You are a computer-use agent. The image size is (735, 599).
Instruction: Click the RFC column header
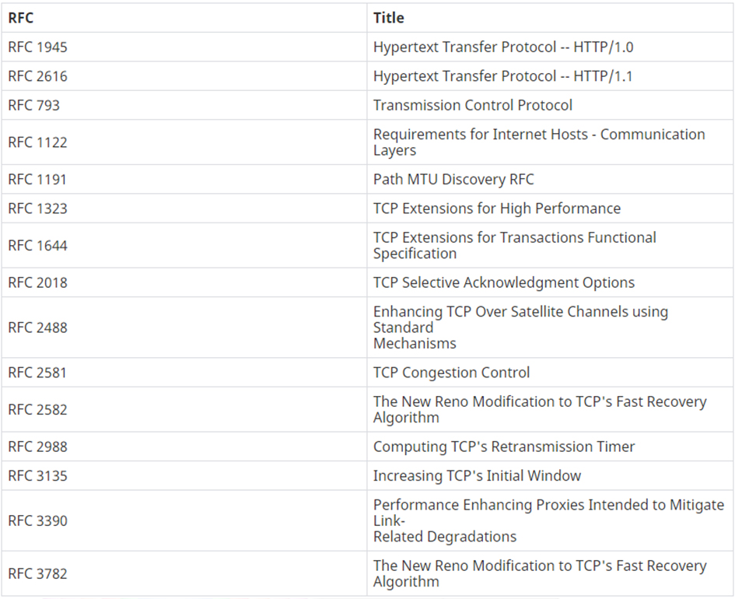[184, 18]
